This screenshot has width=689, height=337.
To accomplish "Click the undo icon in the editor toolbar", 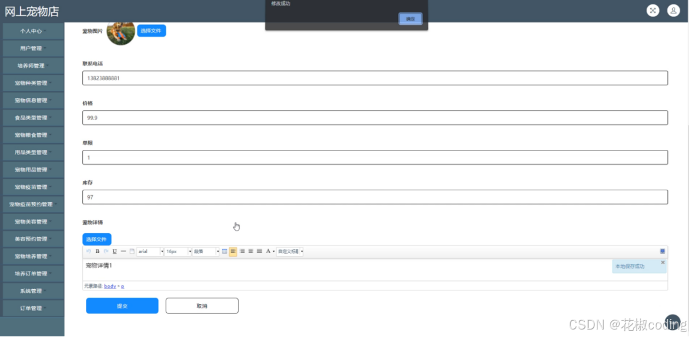I will (88, 251).
